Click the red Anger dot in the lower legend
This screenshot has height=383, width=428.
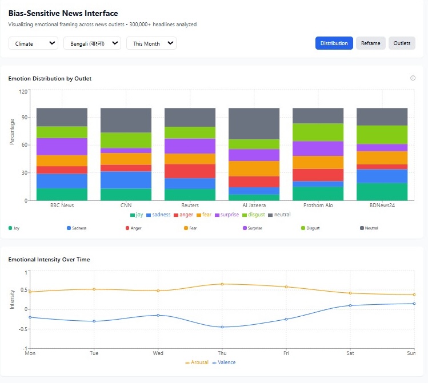(x=127, y=228)
